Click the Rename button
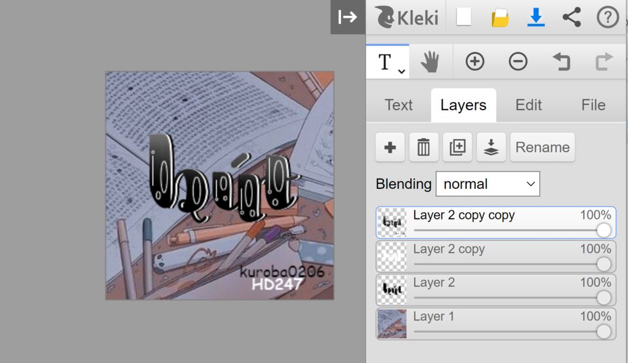This screenshot has width=628, height=363. (542, 147)
